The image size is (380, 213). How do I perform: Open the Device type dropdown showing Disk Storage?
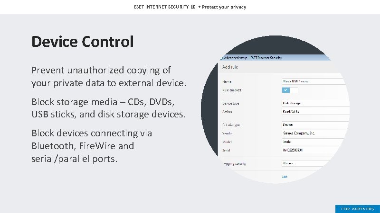coord(315,103)
